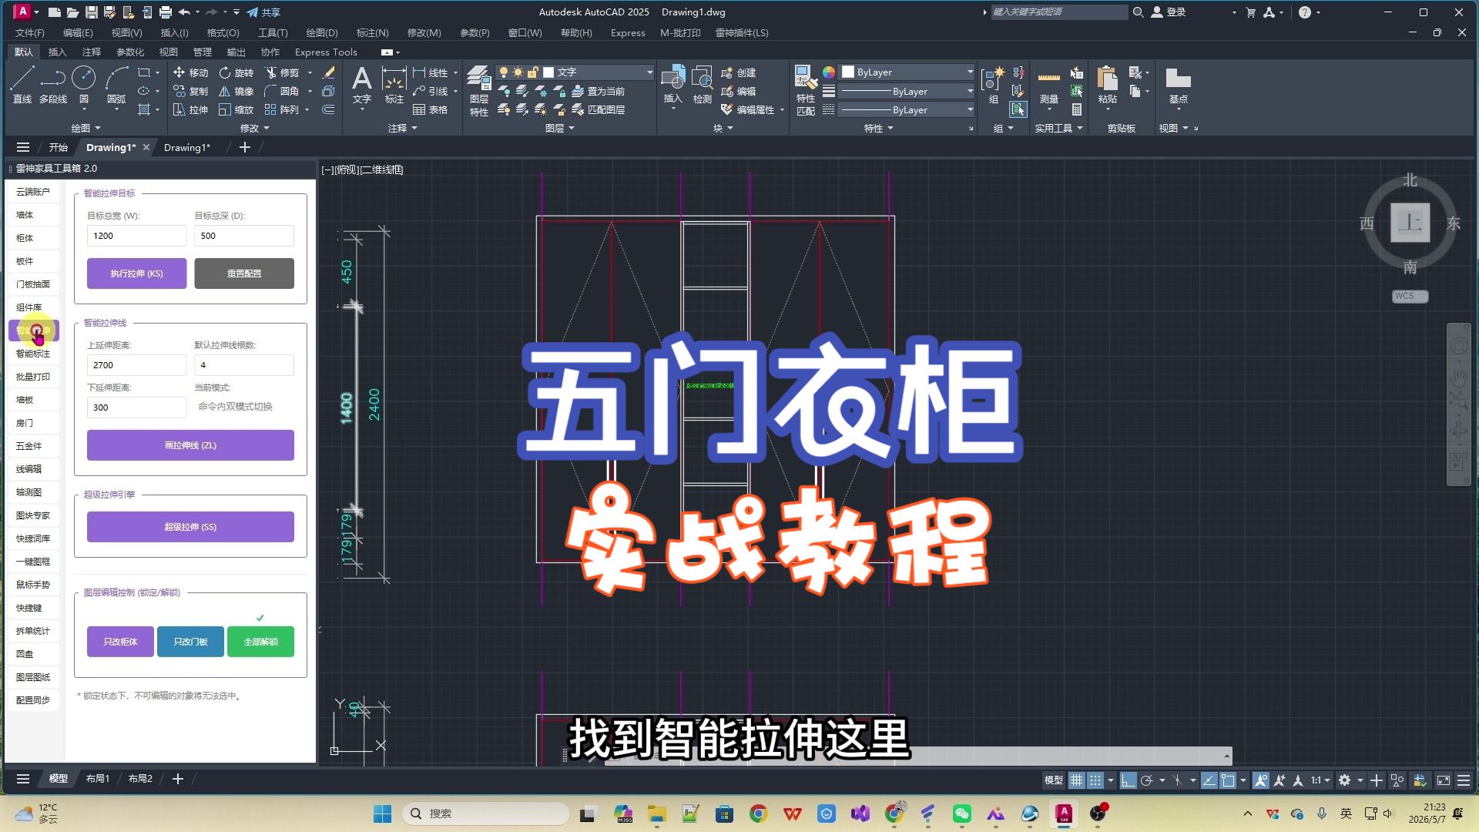The width and height of the screenshot is (1479, 832).
Task: Toggle grid display in status bar
Action: (1076, 780)
